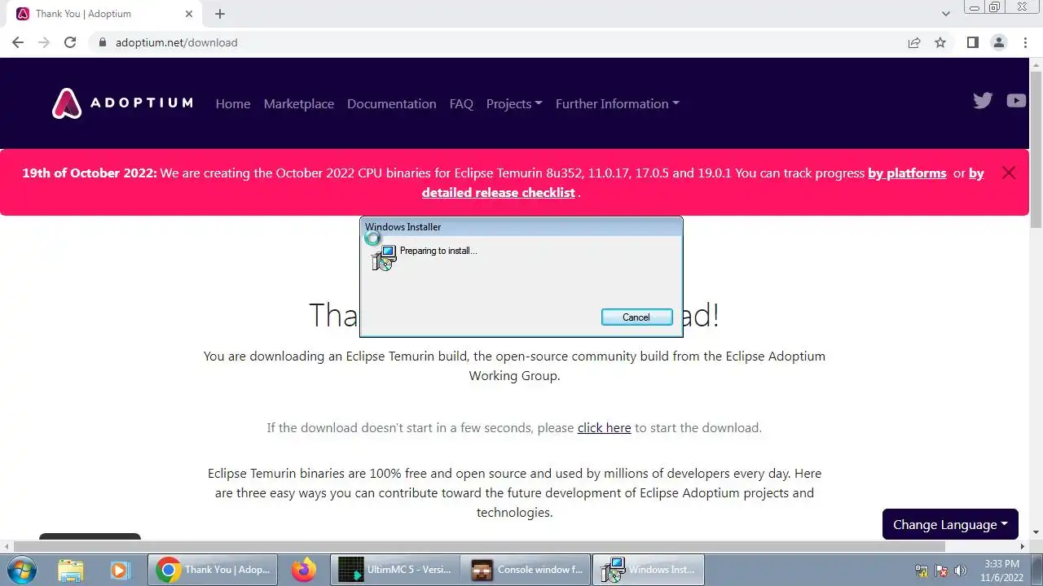Cancel the Windows Installer dialog
Screen dimensions: 1043x586
coord(636,317)
